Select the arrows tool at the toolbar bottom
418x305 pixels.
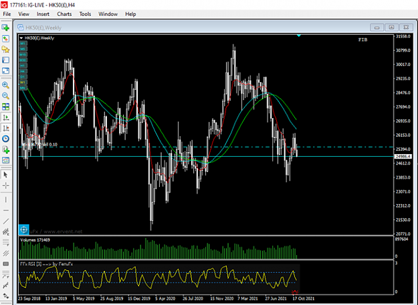[x=5, y=296]
